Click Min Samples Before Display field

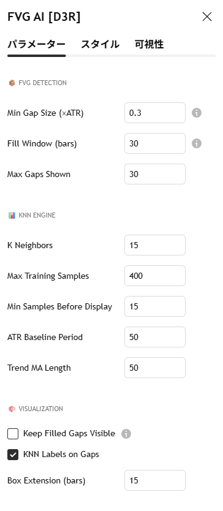click(155, 306)
